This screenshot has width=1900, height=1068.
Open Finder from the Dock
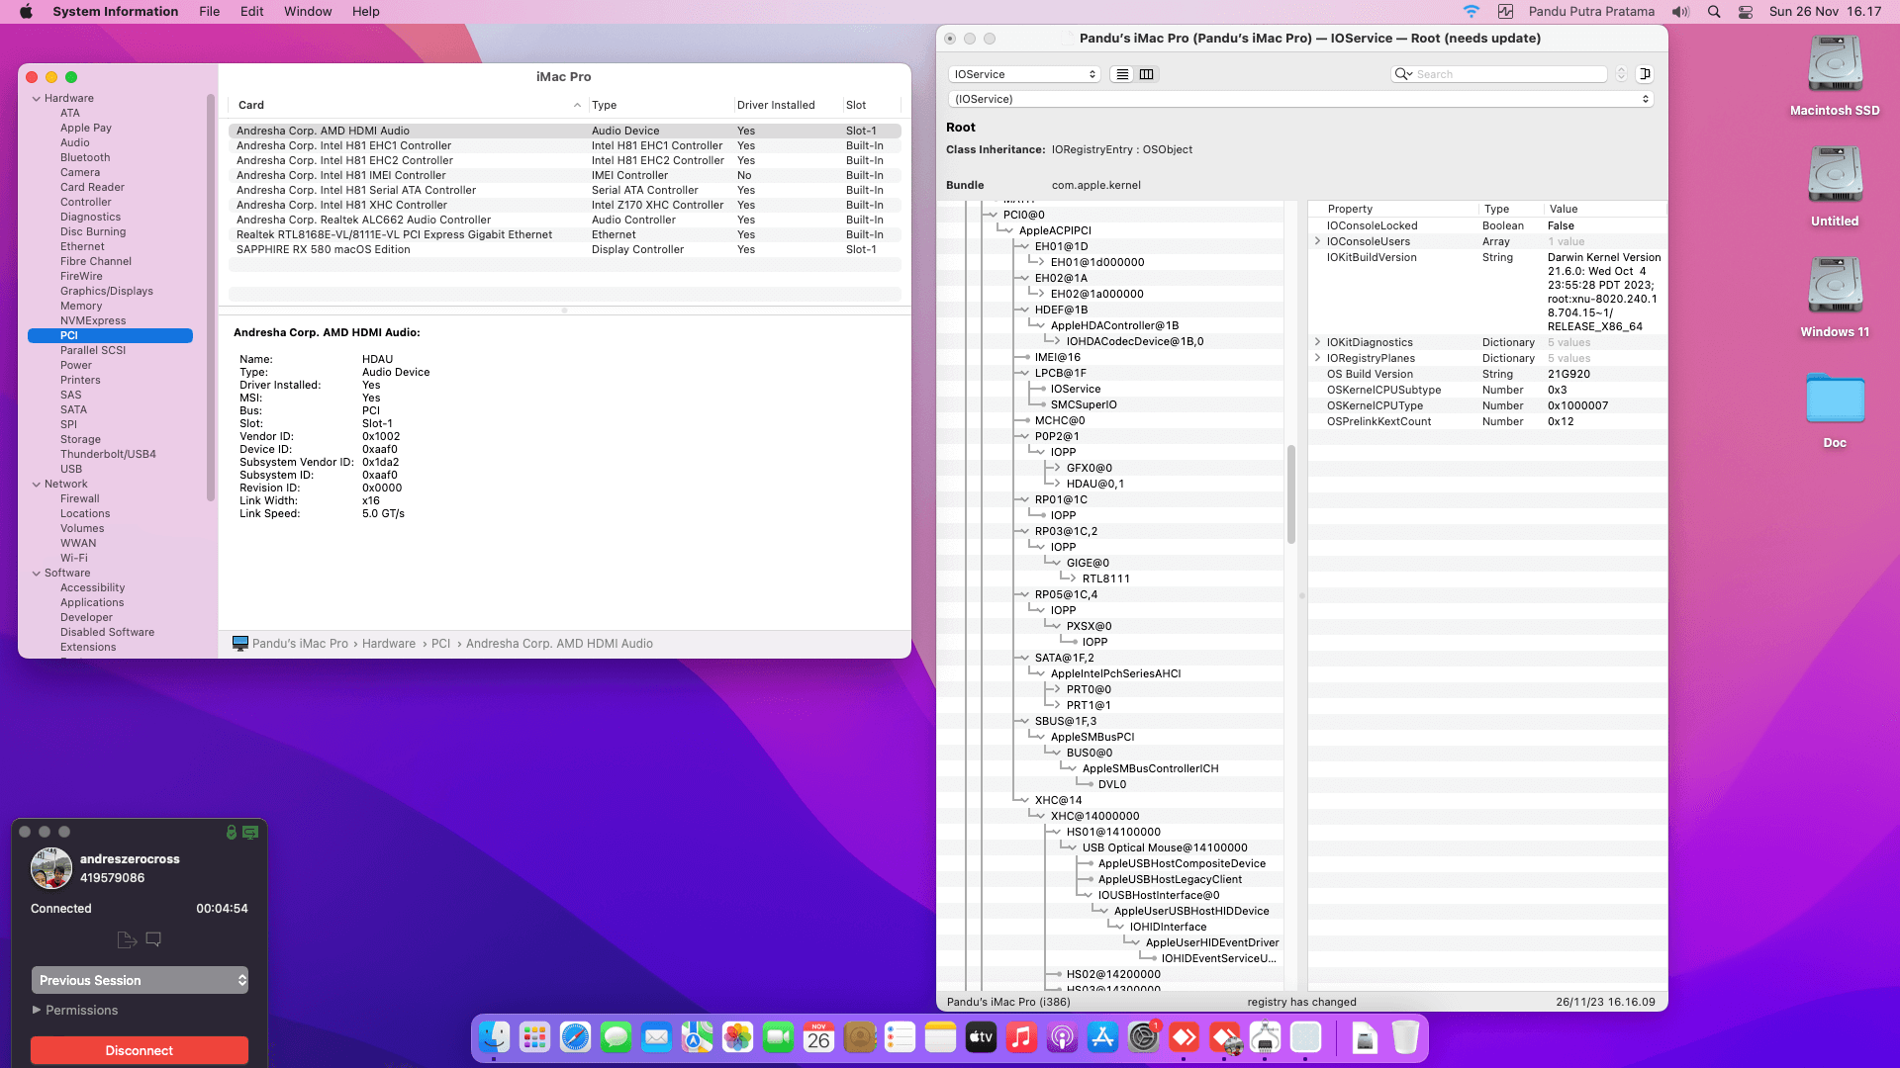pyautogui.click(x=494, y=1037)
